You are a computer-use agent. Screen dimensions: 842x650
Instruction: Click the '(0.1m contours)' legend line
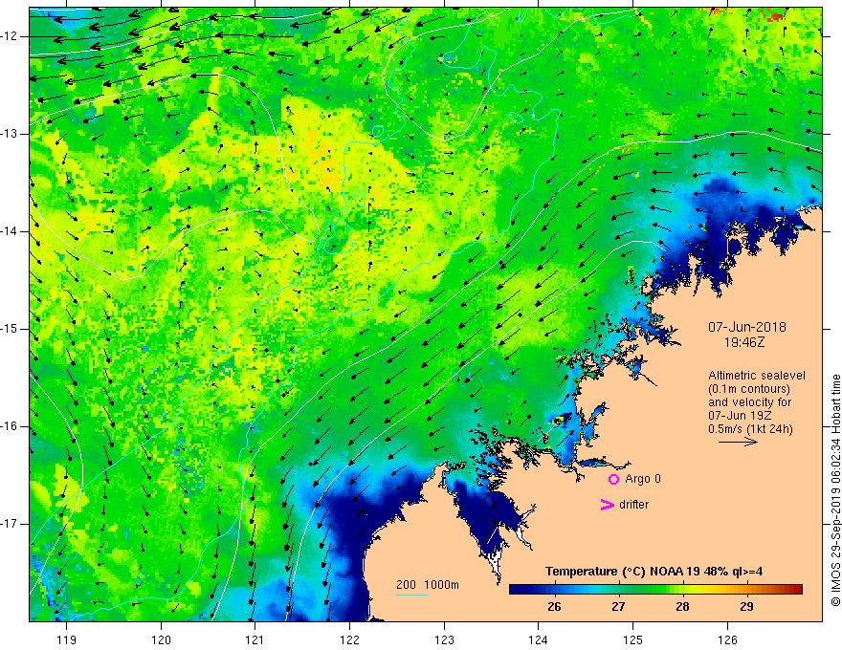(749, 389)
